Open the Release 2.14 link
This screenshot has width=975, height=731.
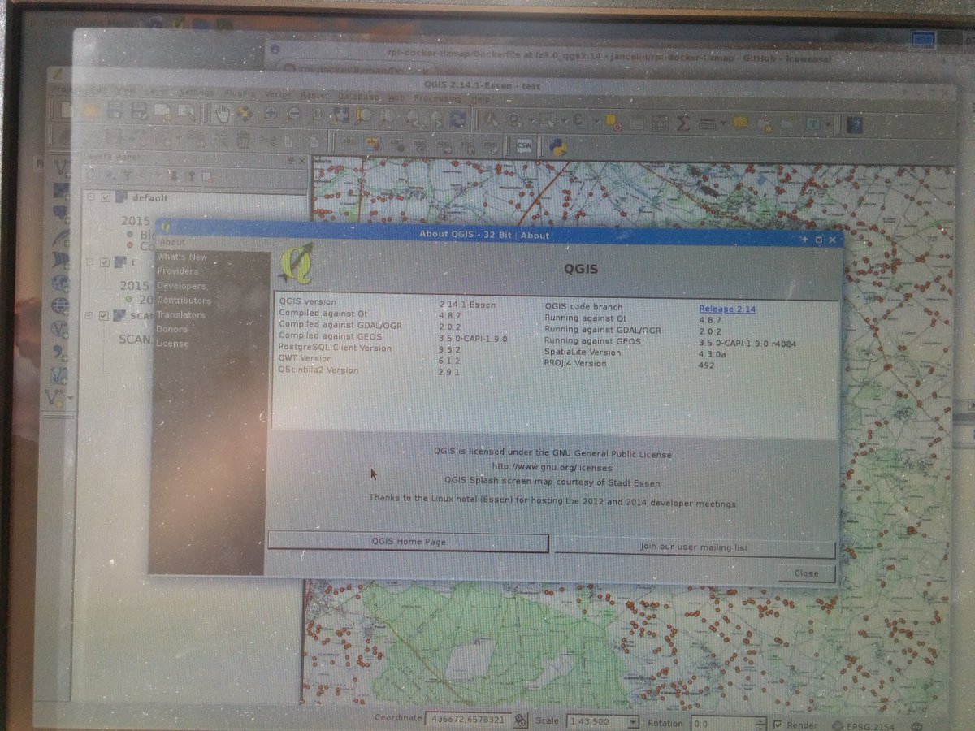(727, 309)
